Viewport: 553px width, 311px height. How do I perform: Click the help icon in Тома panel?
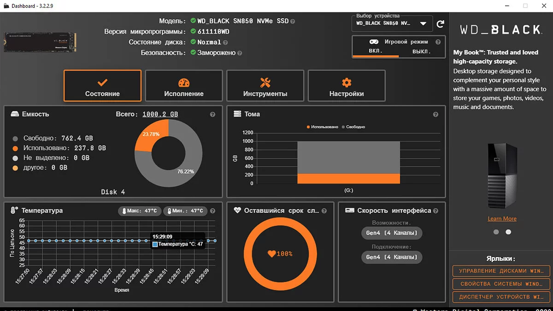pos(435,114)
